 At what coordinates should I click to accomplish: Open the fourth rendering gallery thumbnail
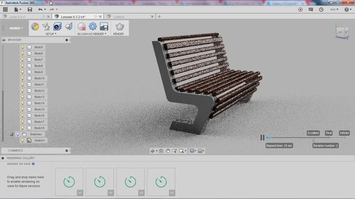[161, 182]
